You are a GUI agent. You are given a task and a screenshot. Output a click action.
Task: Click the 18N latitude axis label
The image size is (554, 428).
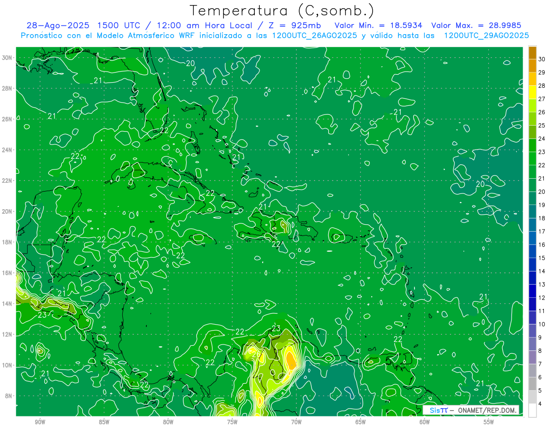(7, 242)
